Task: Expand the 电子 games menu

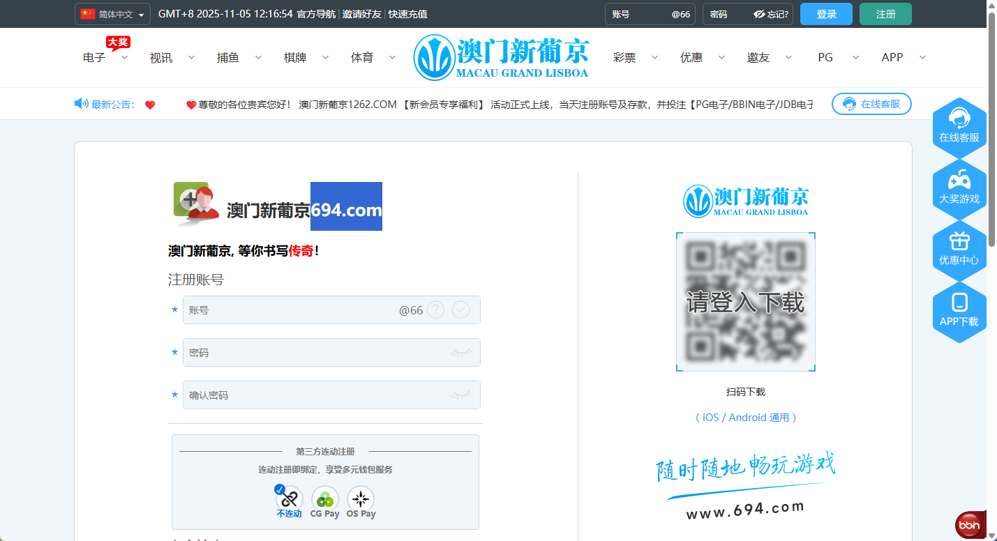Action: tap(105, 57)
